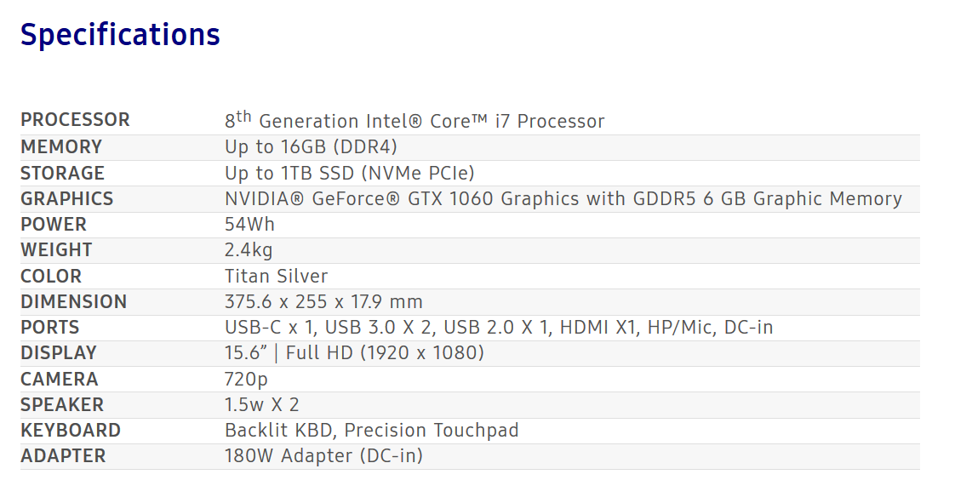
Task: Click the ADAPTER row label
Action: pos(63,455)
